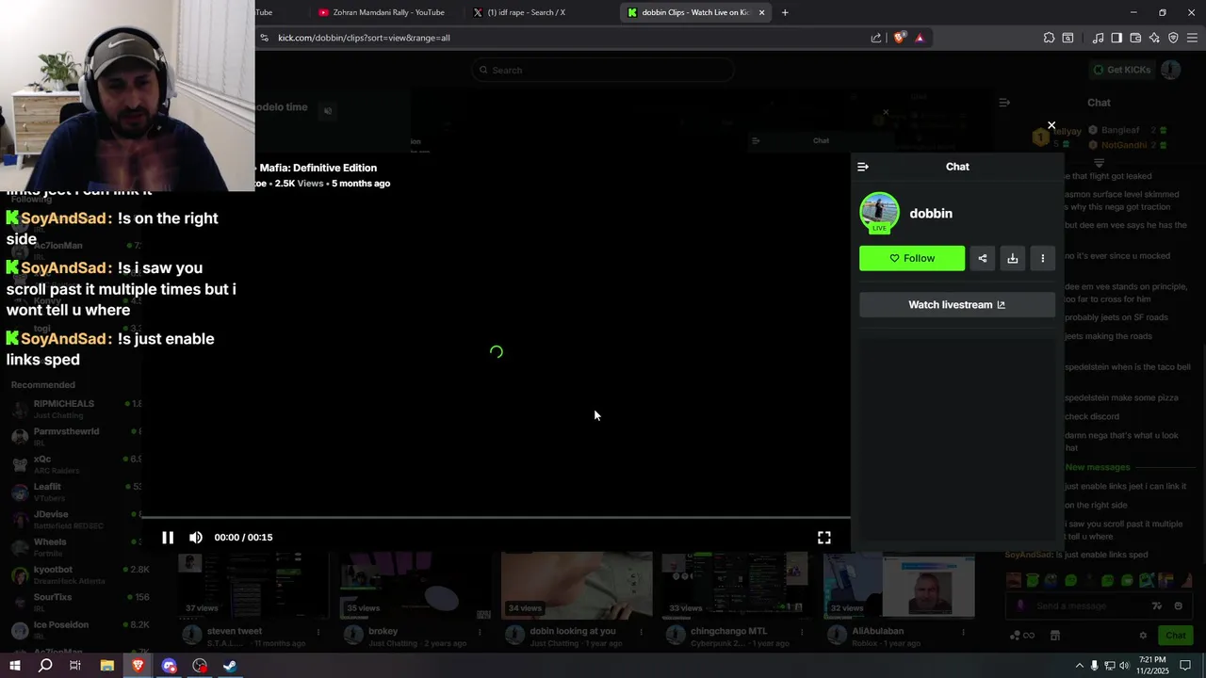Open File Explorer from taskbar
This screenshot has height=678, width=1206.
tap(106, 666)
